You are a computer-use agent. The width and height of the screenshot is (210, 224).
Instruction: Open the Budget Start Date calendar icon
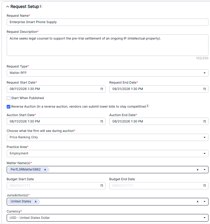pyautogui.click(x=102, y=185)
